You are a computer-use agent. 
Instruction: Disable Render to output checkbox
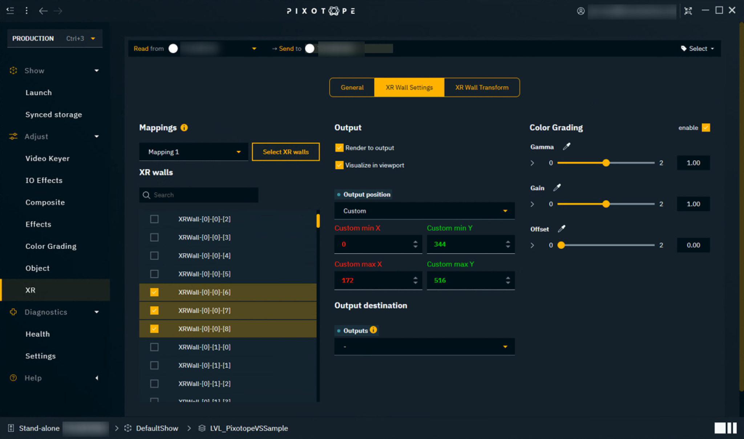point(339,148)
